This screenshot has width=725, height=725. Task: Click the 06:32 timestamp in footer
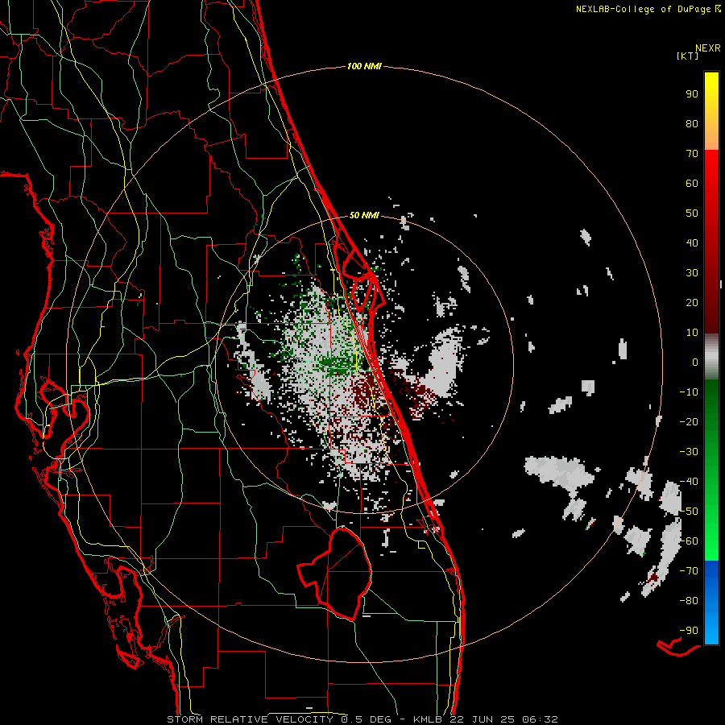541,719
